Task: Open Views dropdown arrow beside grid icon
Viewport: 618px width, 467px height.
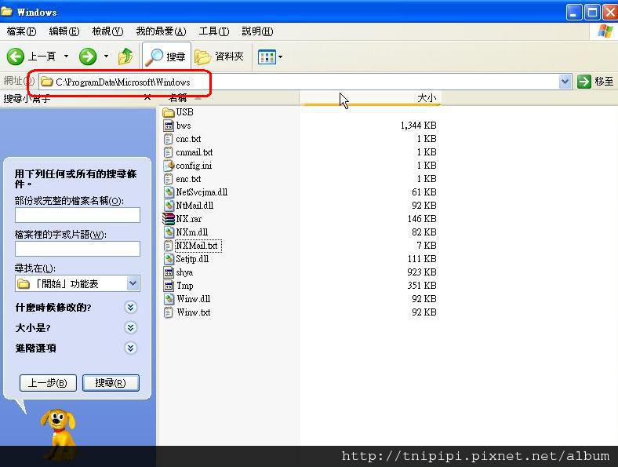Action: 280,57
